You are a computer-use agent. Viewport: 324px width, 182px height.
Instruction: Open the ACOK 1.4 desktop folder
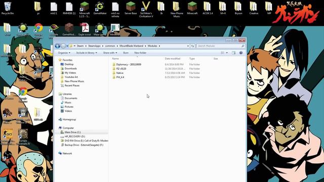(207, 8)
